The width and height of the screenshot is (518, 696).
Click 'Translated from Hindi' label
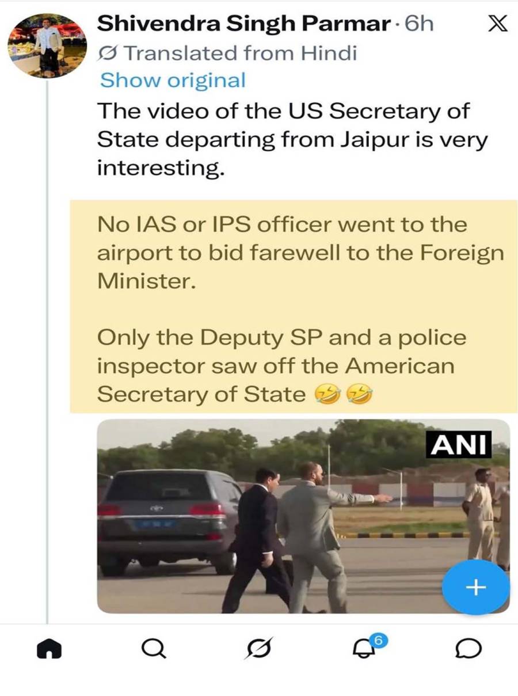coord(240,54)
